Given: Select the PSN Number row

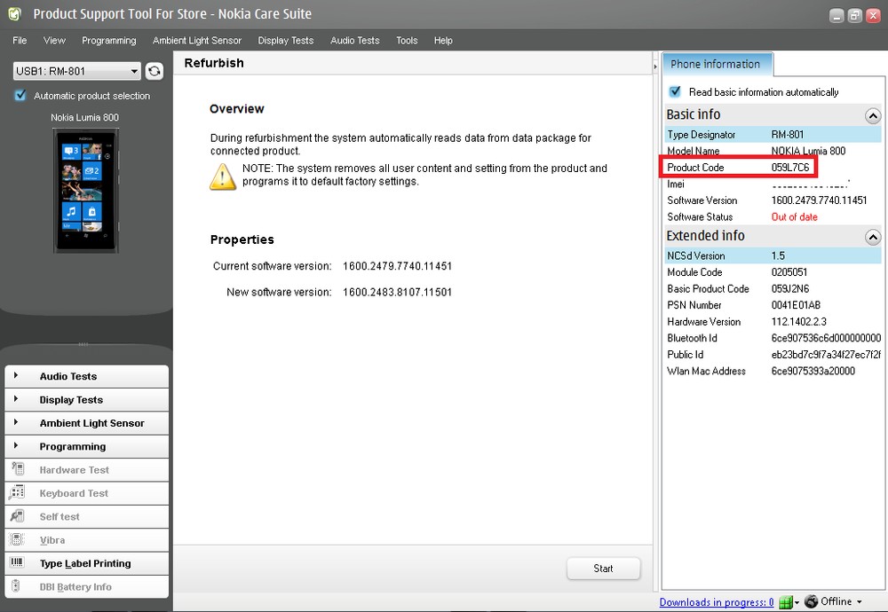Looking at the screenshot, I should (773, 305).
